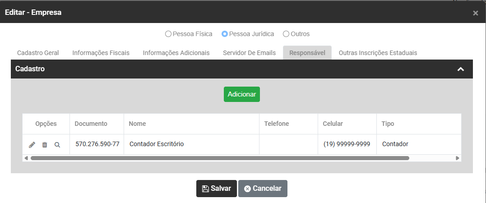Click the trash delete icon for Contador

45,145
